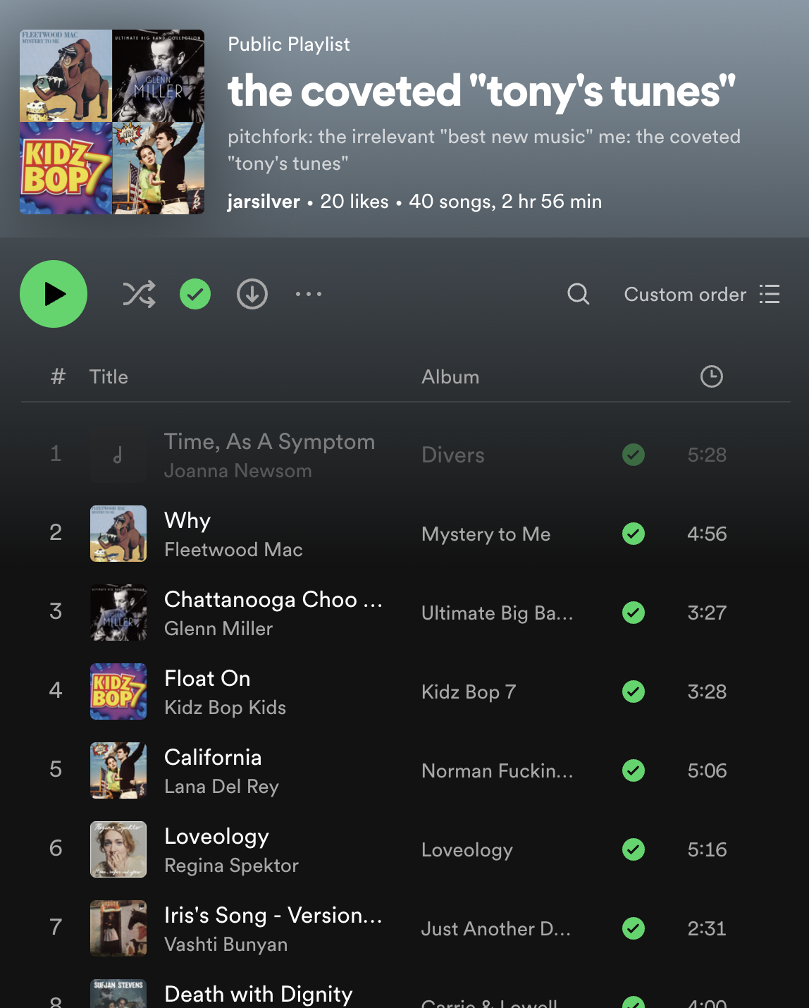Viewport: 809px width, 1008px height.
Task: Toggle liked checkmark for California
Action: [x=634, y=770]
